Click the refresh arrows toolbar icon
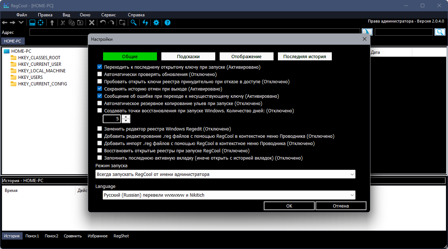This screenshot has width=448, height=249. 145,23
